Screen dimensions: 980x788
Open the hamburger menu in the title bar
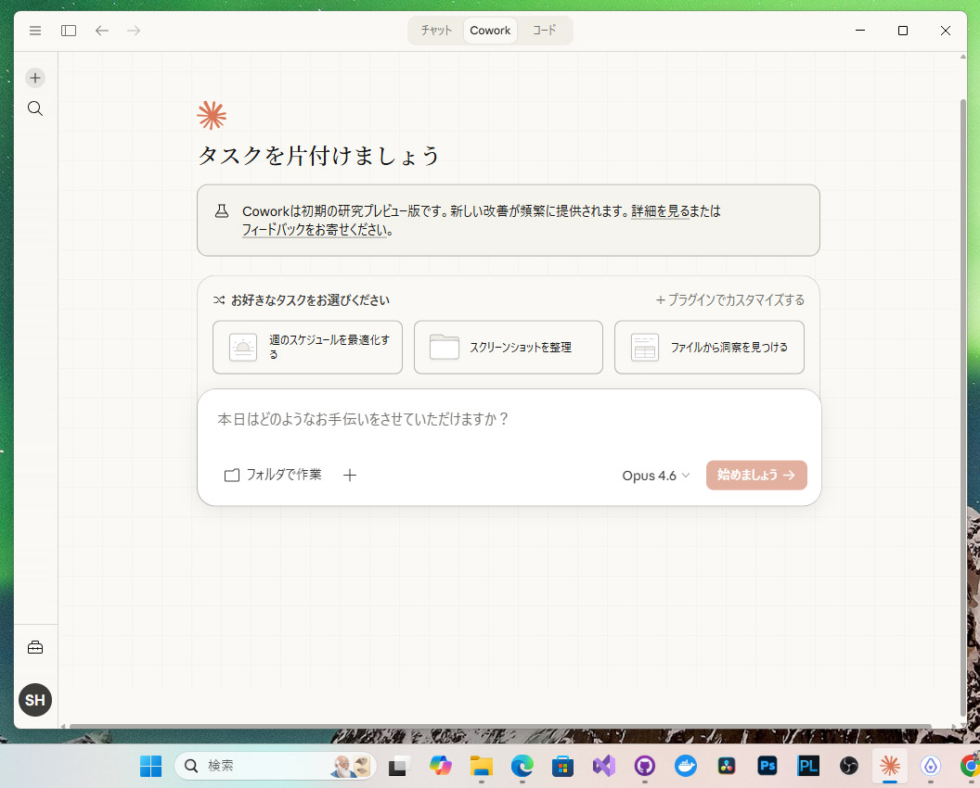(x=35, y=31)
